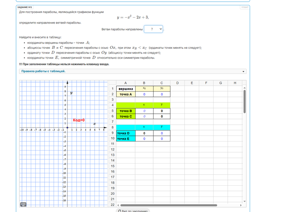Click the horizontal scroll-right arrow
This screenshot has height=212, width=281.
[241, 205]
